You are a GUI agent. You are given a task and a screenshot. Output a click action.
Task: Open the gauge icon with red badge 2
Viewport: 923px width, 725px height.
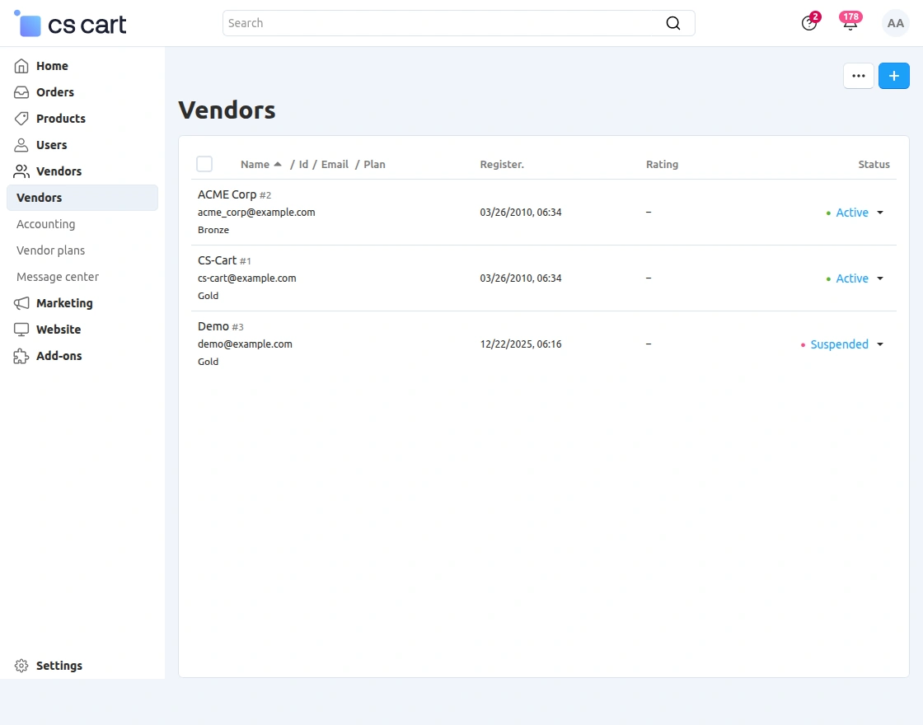(x=808, y=23)
